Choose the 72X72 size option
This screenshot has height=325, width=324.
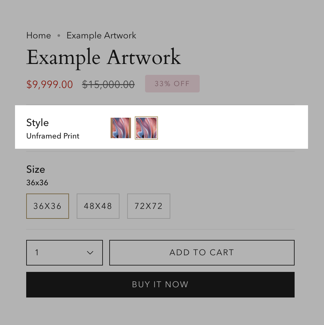[x=149, y=206]
